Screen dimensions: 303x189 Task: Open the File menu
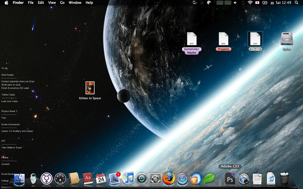pyautogui.click(x=31, y=3)
